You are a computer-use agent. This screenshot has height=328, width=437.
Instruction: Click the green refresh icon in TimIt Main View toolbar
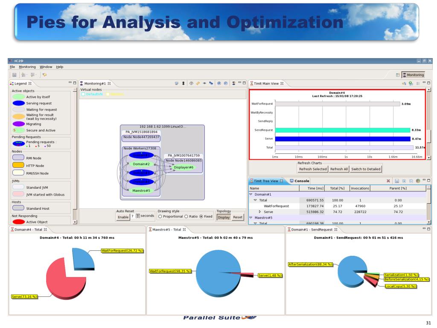coord(411,83)
